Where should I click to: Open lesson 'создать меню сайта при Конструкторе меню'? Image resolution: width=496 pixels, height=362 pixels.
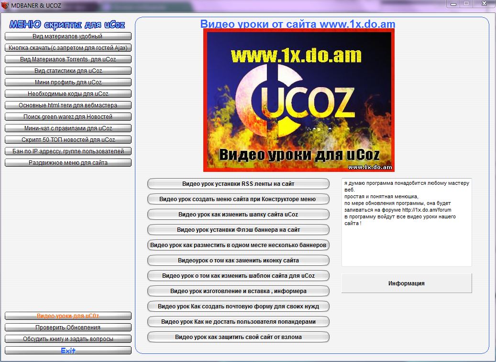(x=238, y=199)
